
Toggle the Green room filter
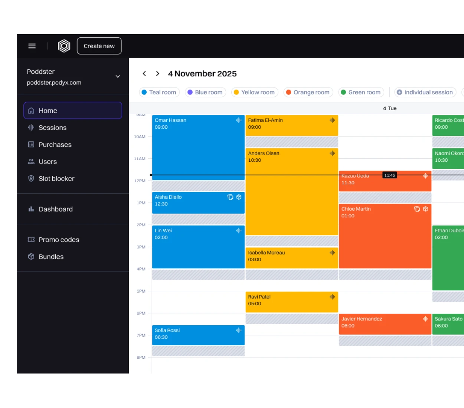(x=360, y=92)
